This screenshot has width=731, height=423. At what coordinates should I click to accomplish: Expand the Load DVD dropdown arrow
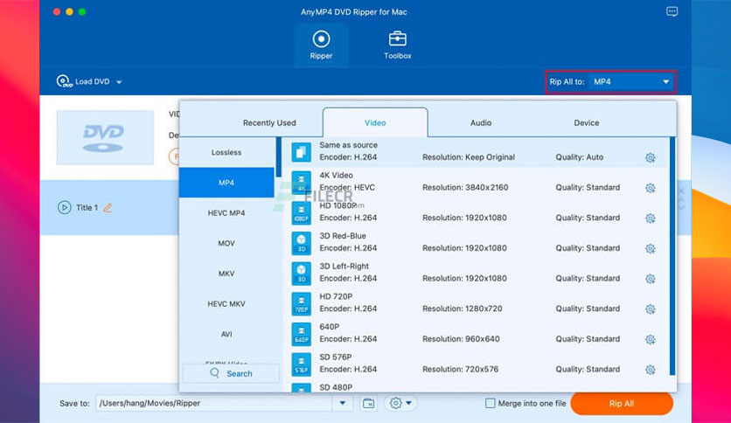point(119,82)
